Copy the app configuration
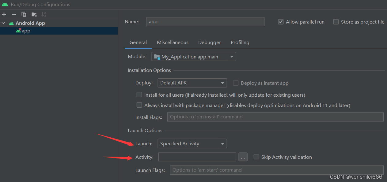The height and width of the screenshot is (182, 387). [24, 14]
